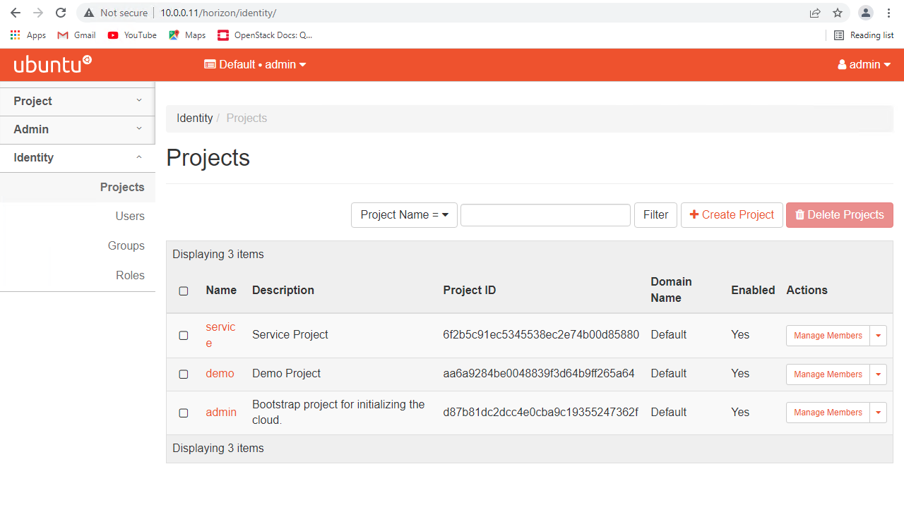Click the browser back arrow
This screenshot has height=512, width=904.
tap(16, 13)
